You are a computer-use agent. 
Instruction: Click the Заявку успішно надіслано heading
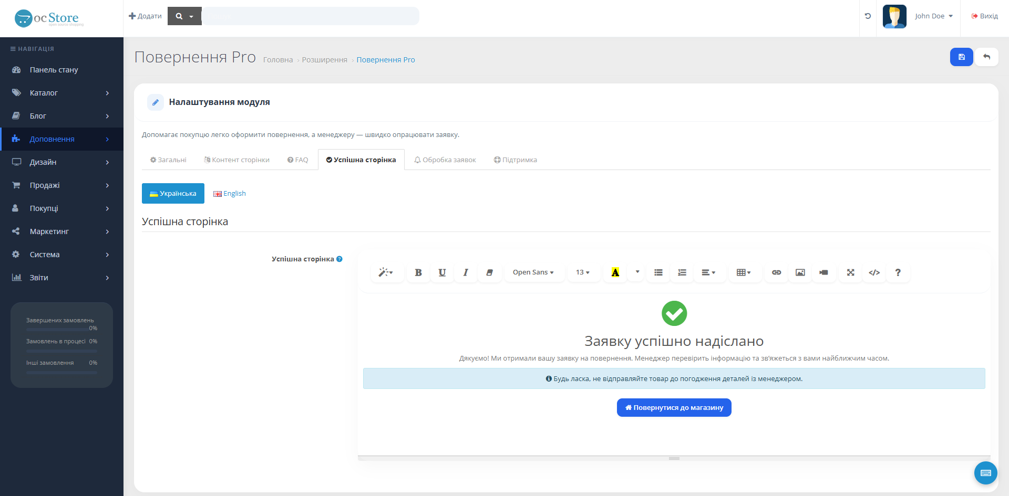[x=674, y=341]
